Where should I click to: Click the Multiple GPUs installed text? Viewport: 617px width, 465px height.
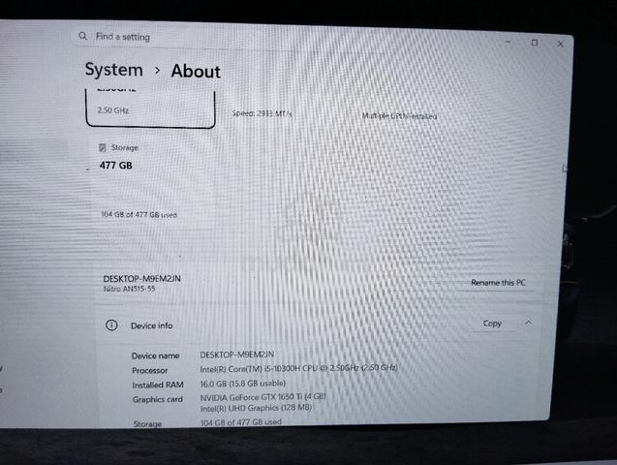[399, 116]
